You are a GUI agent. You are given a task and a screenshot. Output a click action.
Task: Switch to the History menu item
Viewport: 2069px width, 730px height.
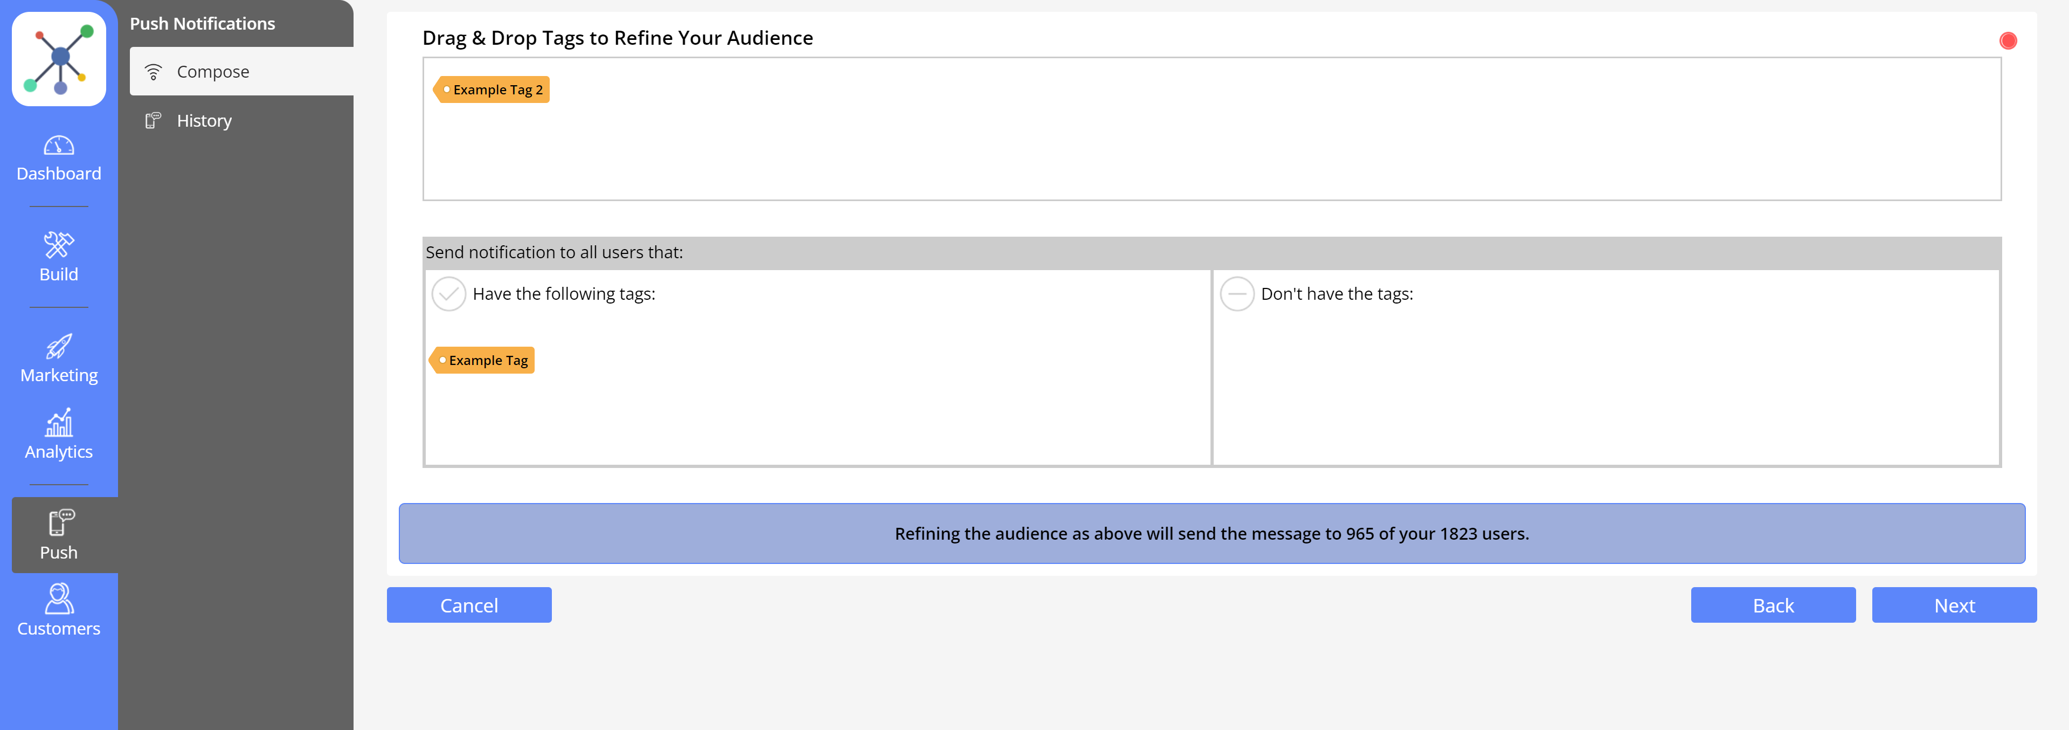pyautogui.click(x=204, y=121)
